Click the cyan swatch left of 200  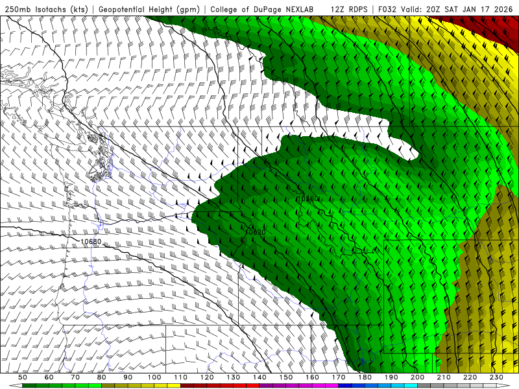pos(411,386)
